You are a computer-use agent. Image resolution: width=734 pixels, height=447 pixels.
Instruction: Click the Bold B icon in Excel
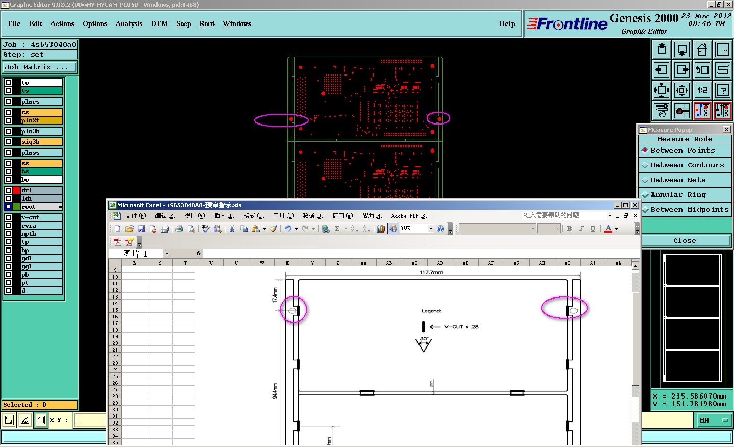click(x=569, y=229)
